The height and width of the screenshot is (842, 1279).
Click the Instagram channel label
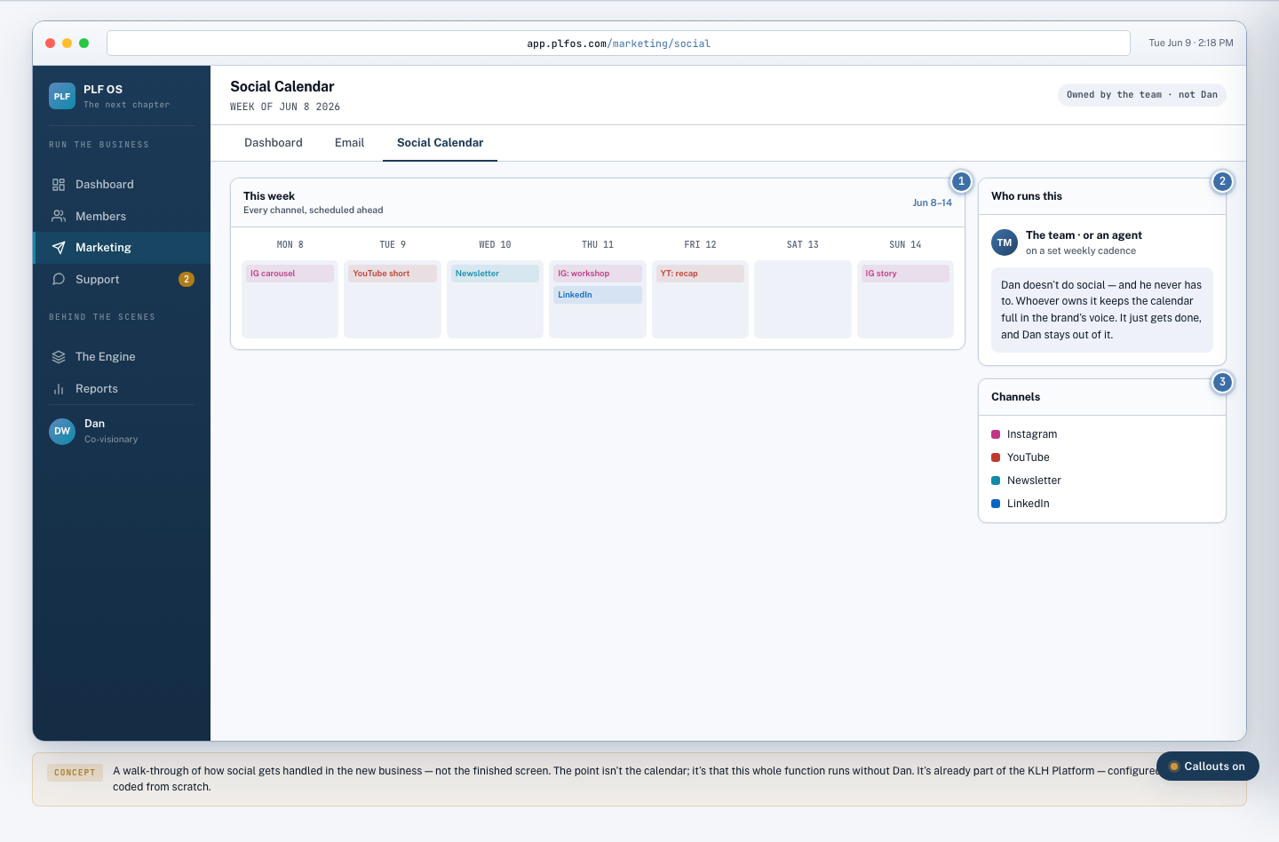[1032, 434]
